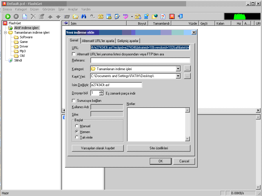Click the İsim Değiştir filename field
262x196 pixels.
(116, 85)
